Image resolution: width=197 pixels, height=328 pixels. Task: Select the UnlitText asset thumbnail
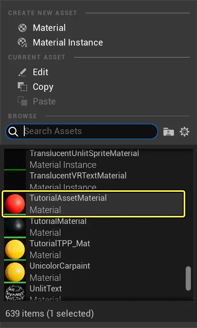pos(15,293)
